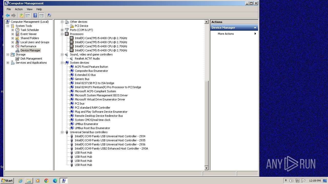
Task: Open the View menu
Action: (x=30, y=9)
